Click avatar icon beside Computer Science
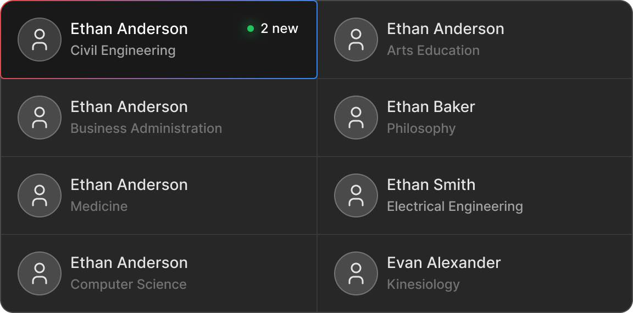This screenshot has width=633, height=313. point(40,273)
